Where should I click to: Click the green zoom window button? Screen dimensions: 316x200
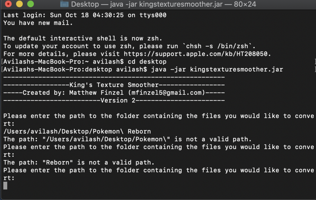[31, 4]
